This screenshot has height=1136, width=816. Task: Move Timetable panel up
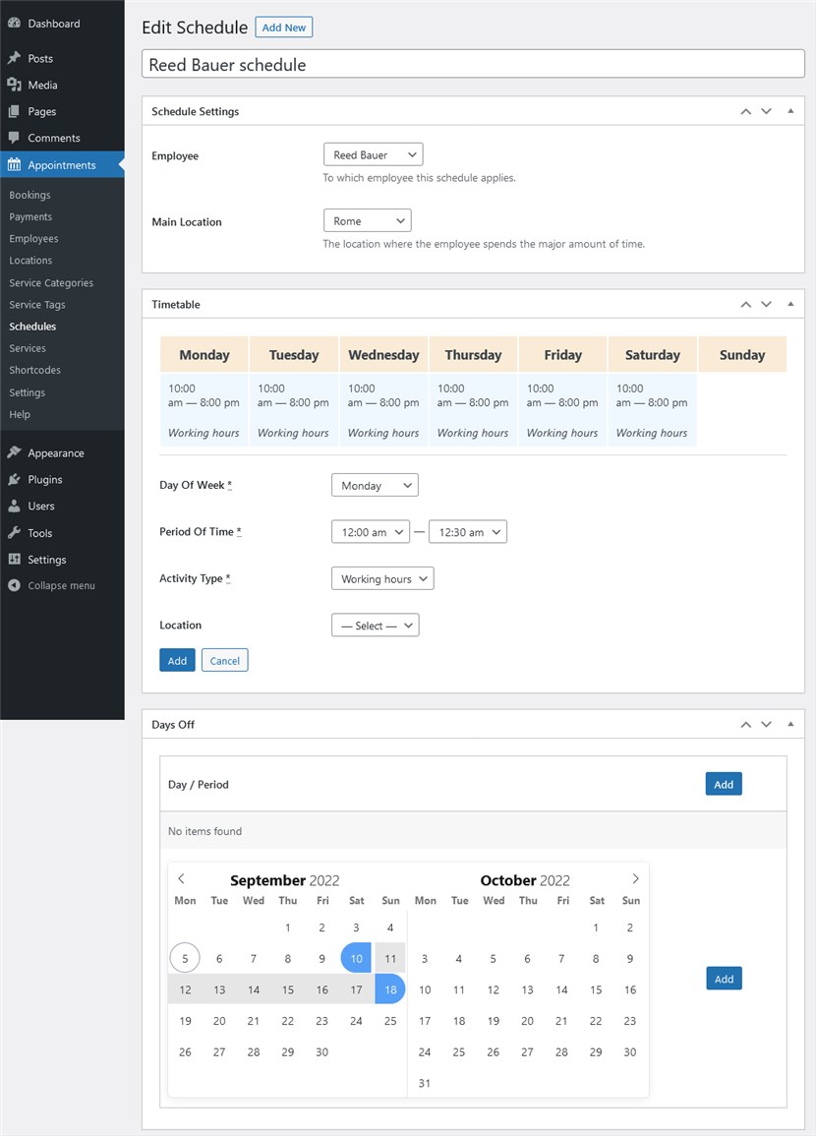tap(746, 304)
